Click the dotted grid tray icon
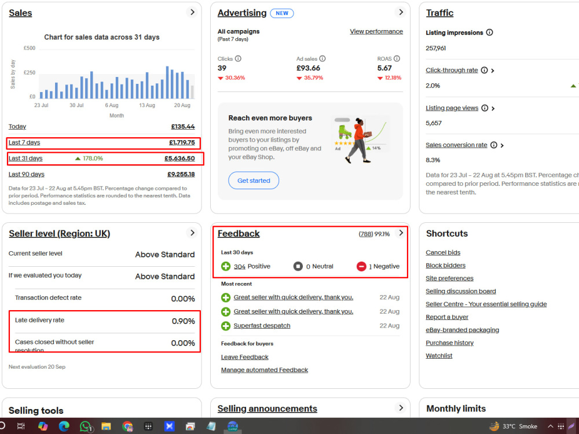Image resolution: width=579 pixels, height=434 pixels. (x=561, y=426)
